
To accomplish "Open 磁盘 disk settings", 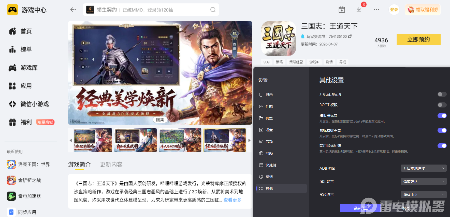I will [281, 130].
